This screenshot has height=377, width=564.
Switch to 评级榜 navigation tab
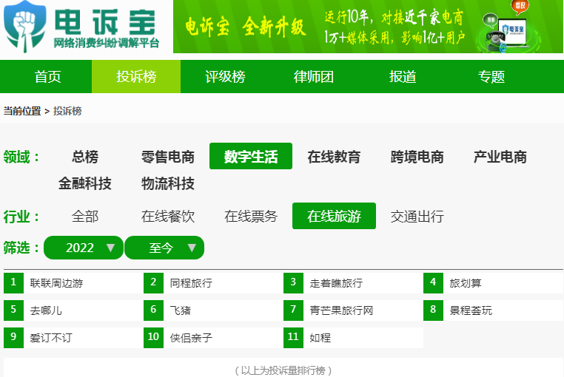tap(225, 77)
